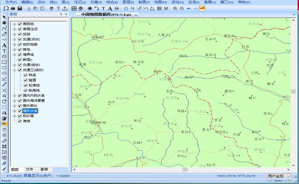Screen dimensions: 299x184
Task: Collapse the 交通三(线状) layer group
Action: [15, 70]
